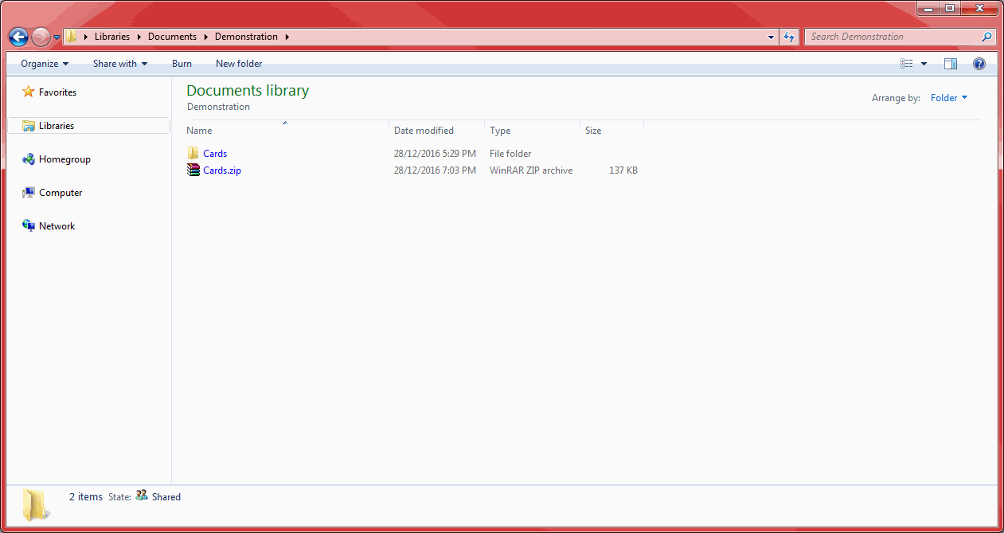The width and height of the screenshot is (1004, 533).
Task: Click Demonstration in the address bar breadcrumb
Action: click(246, 37)
